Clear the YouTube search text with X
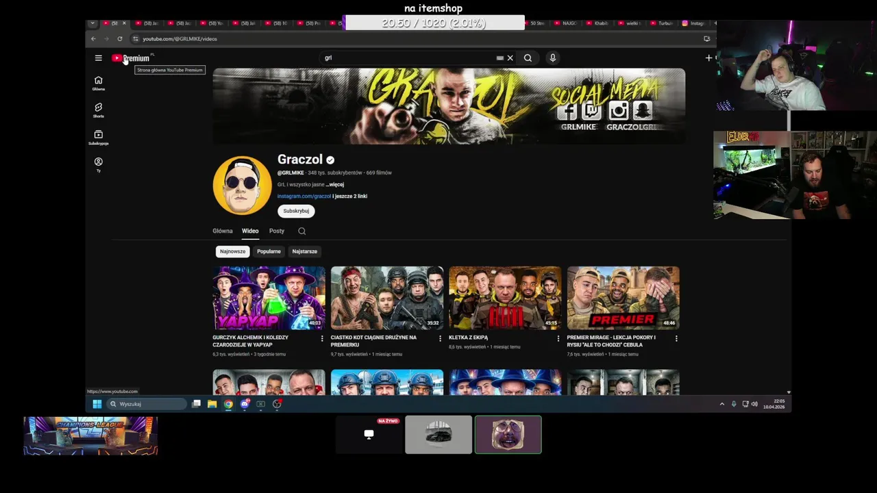 510,58
